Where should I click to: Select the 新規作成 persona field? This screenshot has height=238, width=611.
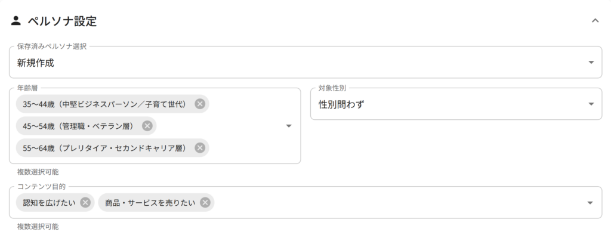(305, 62)
